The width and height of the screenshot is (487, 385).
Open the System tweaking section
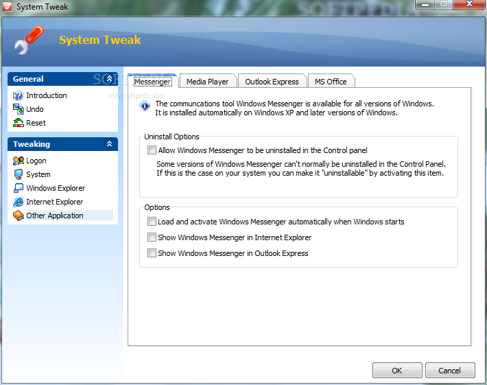click(x=38, y=174)
